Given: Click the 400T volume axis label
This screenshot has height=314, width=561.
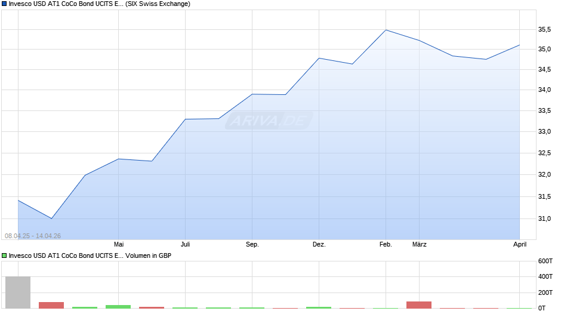Looking at the screenshot, I should pyautogui.click(x=545, y=277).
